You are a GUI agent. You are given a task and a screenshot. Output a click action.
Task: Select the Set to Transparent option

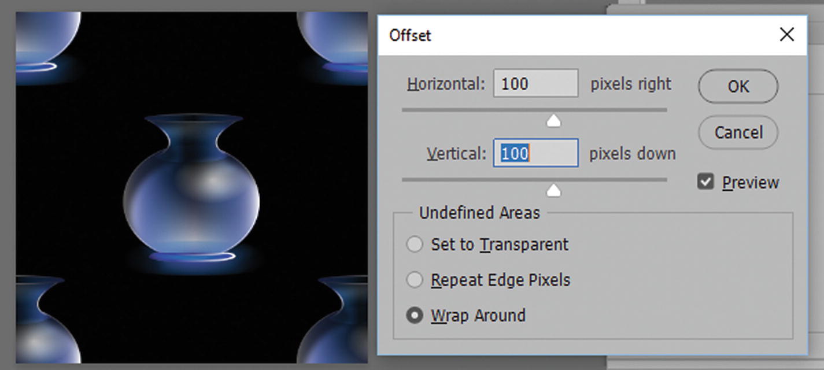click(415, 245)
